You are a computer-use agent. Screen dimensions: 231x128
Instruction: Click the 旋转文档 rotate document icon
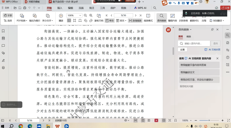pos(99,18)
